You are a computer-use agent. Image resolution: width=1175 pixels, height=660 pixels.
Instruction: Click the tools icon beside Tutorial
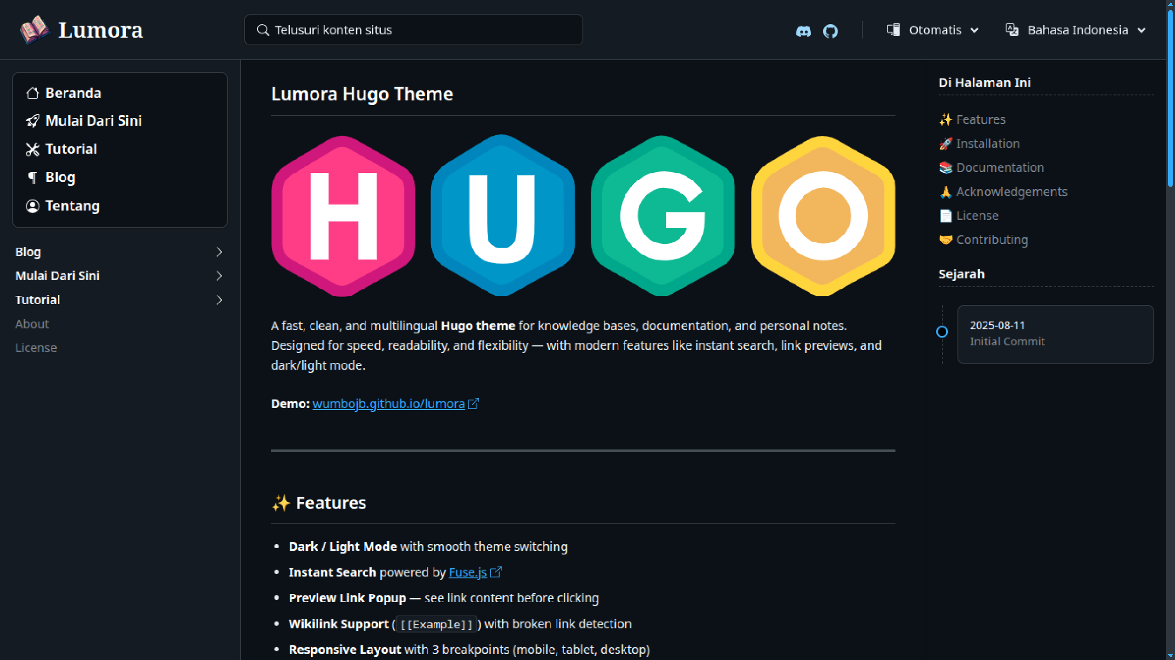[32, 149]
